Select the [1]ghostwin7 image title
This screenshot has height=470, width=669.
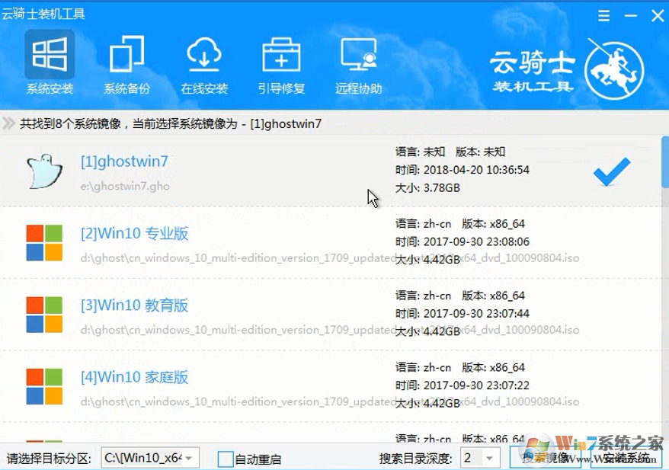124,161
